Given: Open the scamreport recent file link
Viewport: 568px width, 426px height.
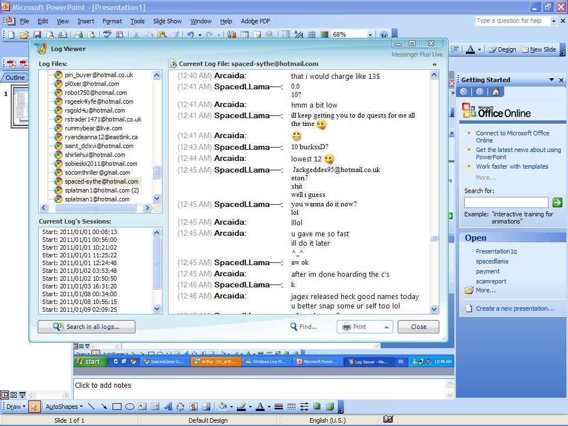Looking at the screenshot, I should coord(491,281).
